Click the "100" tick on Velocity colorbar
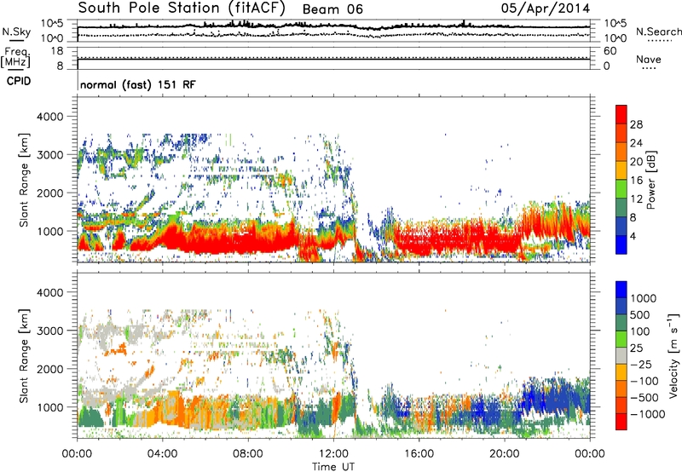Image resolution: width=682 pixels, height=472 pixels. pos(640,331)
